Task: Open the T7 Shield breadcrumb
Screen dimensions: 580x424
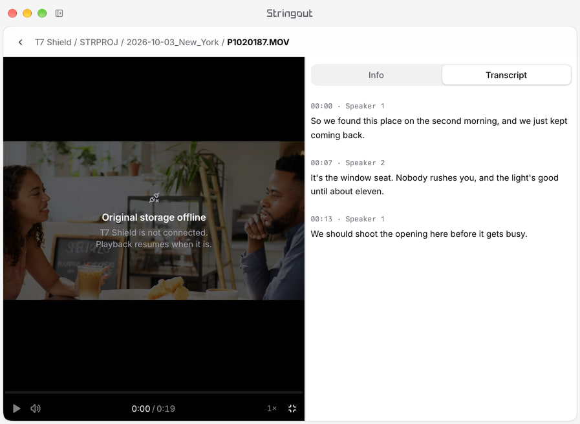Action: tap(53, 42)
